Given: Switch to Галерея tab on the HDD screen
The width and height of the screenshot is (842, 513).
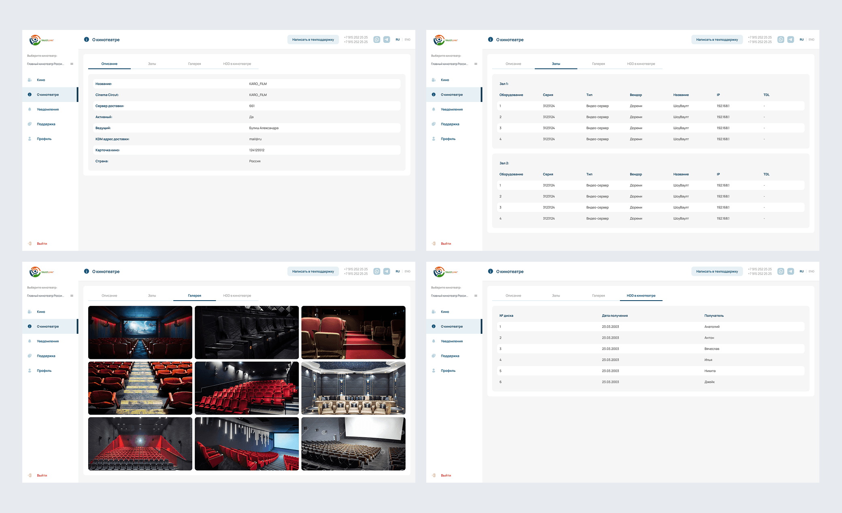Looking at the screenshot, I should pos(598,296).
